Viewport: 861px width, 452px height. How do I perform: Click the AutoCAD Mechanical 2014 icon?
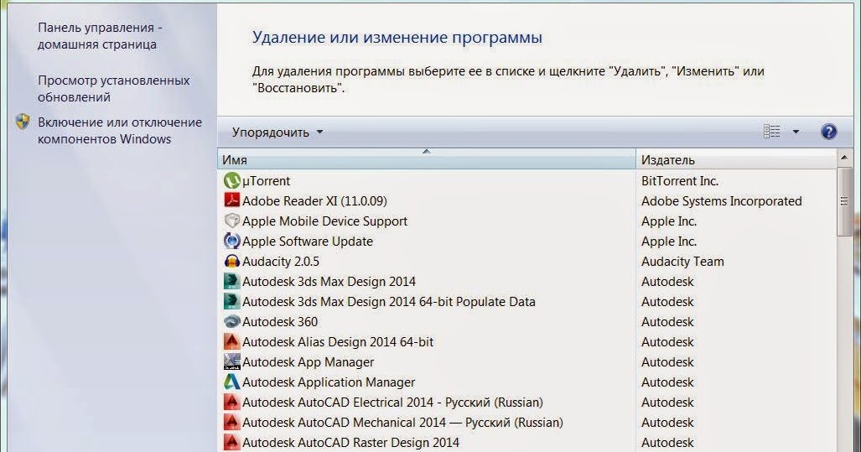click(231, 422)
